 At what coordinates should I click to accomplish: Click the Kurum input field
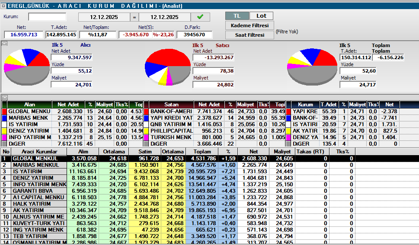[47, 17]
